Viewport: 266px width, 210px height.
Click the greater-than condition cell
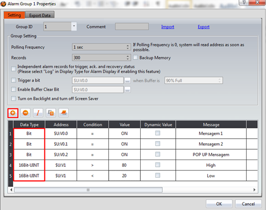[93, 165]
